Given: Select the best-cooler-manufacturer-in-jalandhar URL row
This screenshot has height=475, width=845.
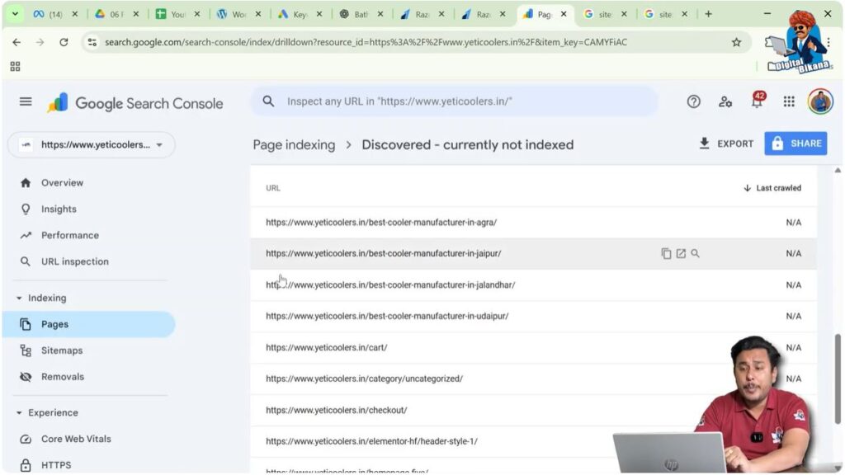Looking at the screenshot, I should click(533, 285).
